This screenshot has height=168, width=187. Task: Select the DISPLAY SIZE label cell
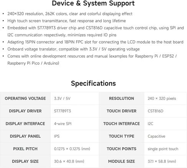click(x=25, y=161)
